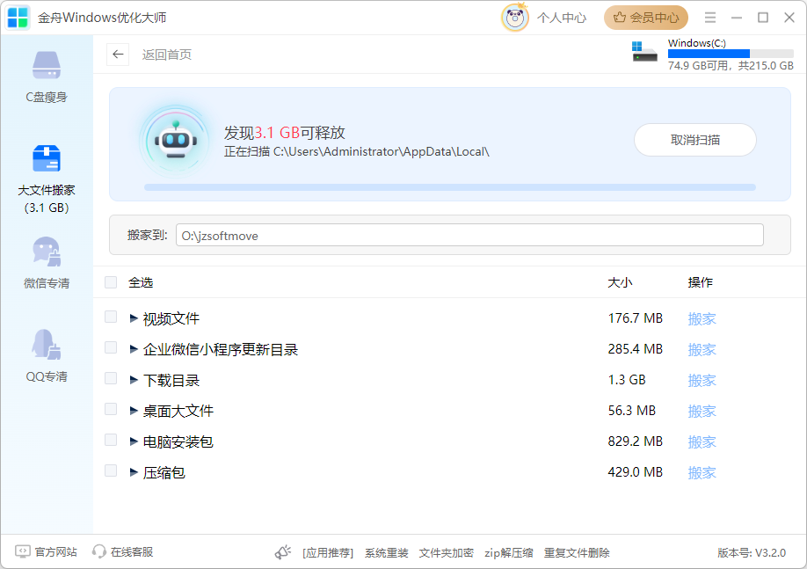Click the 搬家到 destination path field

pos(469,236)
